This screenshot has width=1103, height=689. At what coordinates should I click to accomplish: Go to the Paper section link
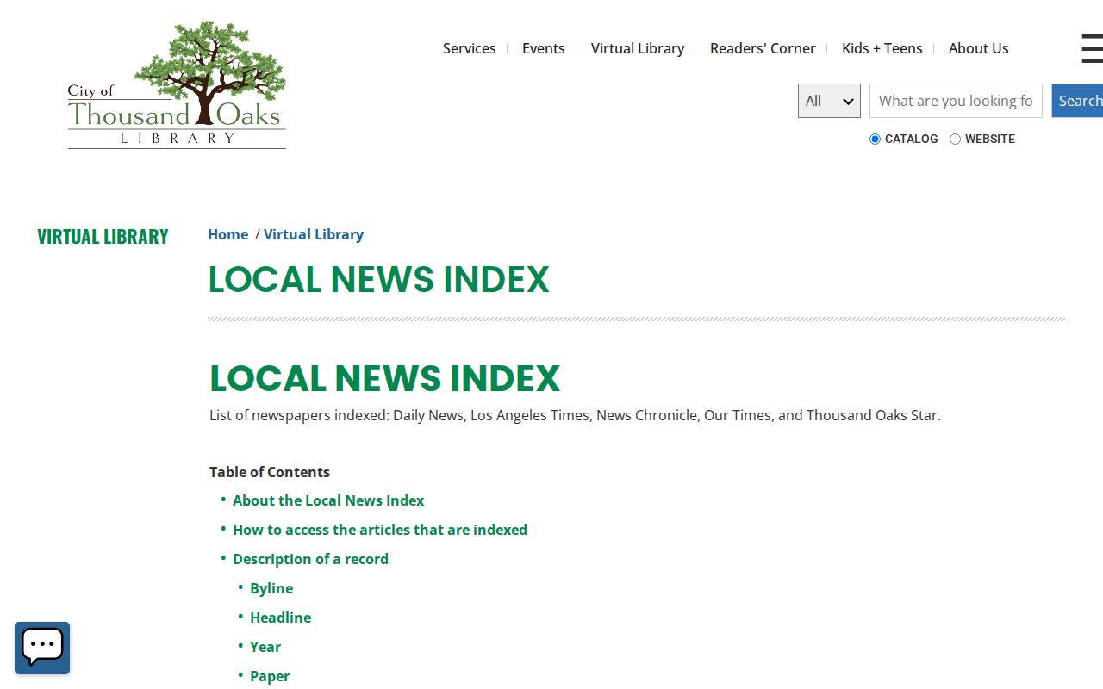tap(270, 676)
